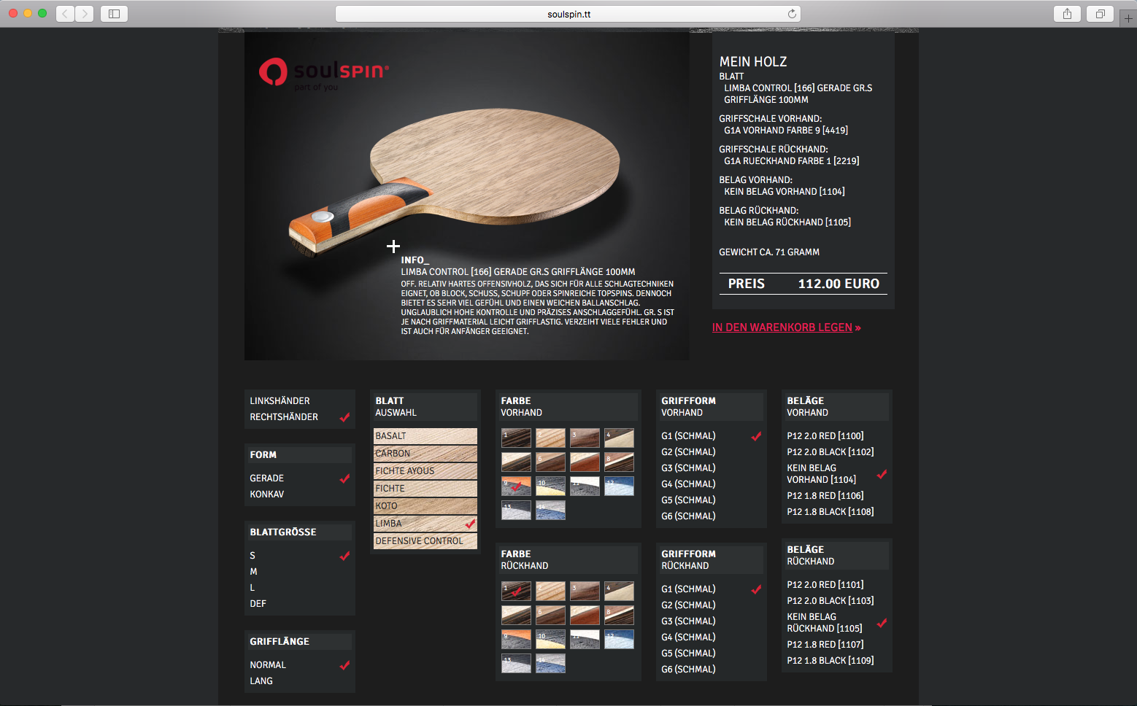The height and width of the screenshot is (706, 1137).
Task: Select Kein Belag Rückhand [1105] in Beläge list
Action: pos(825,623)
